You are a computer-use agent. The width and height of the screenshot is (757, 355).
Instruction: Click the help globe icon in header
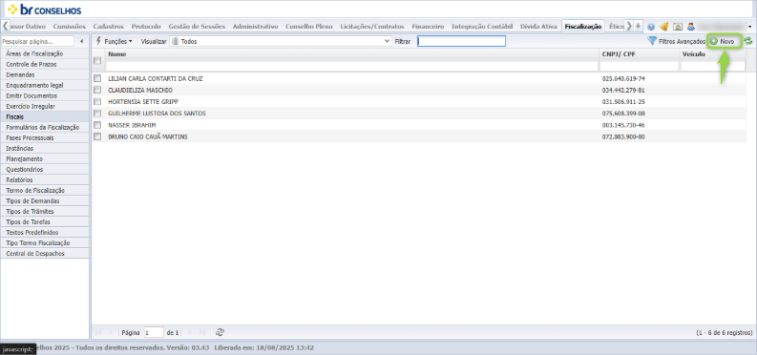click(x=651, y=27)
